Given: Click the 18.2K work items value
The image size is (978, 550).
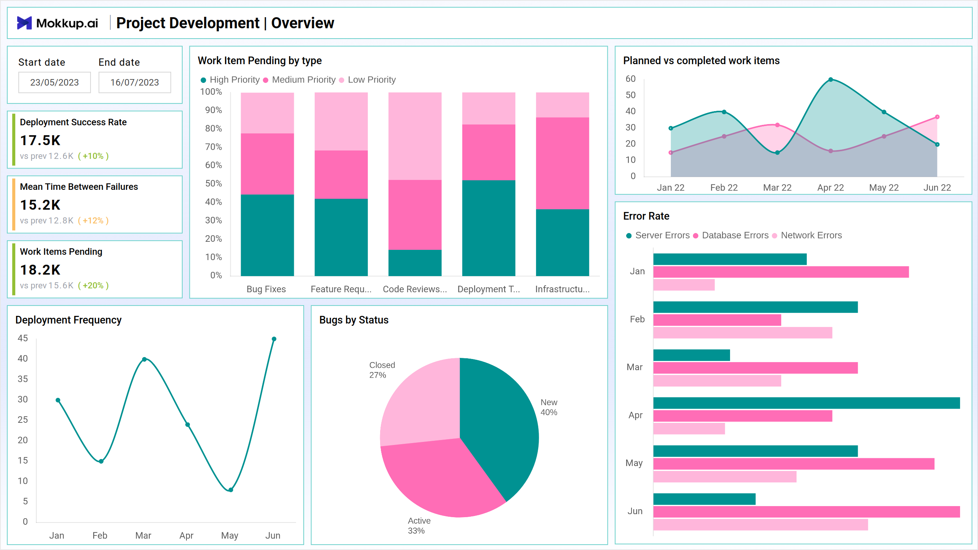Looking at the screenshot, I should tap(40, 270).
